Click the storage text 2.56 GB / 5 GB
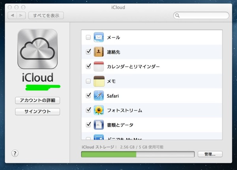237x170 pixels. click(134, 147)
